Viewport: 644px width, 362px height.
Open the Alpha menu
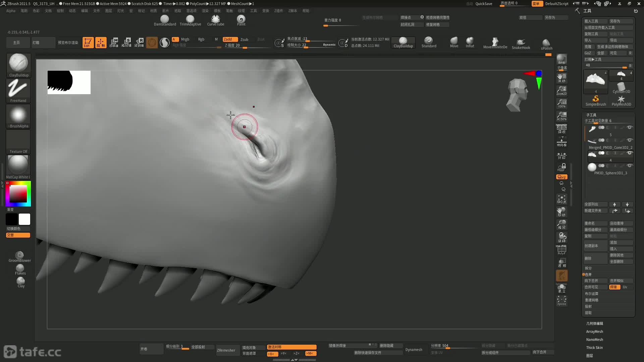11,11
